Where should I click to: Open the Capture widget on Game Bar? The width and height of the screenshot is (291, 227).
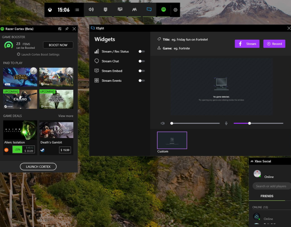[105, 9]
